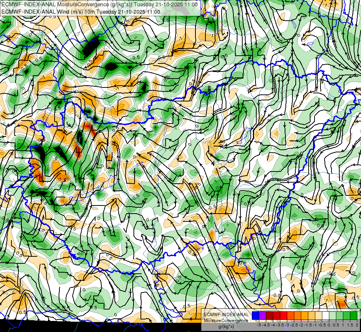Click the blue swatch in the legend
The height and width of the screenshot is (332, 361).
click(256, 316)
